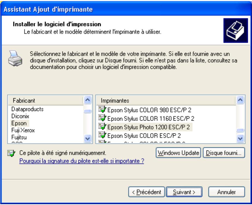Click the Fabricant list's up arrow

point(88,100)
